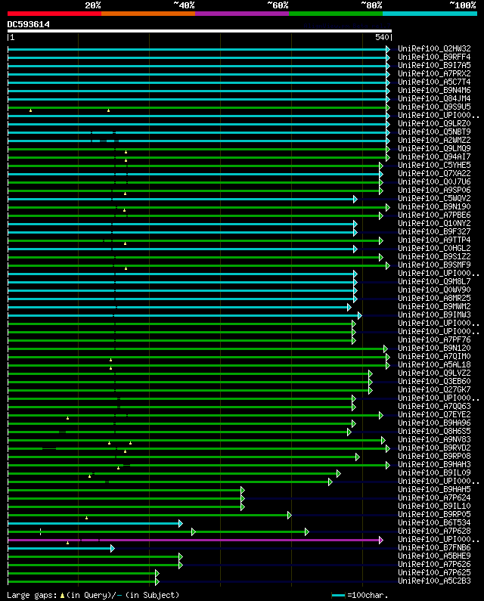This screenshot has width=484, height=601.
Task: Open hit UniRef100_Q2HW32
Action: click(434, 48)
